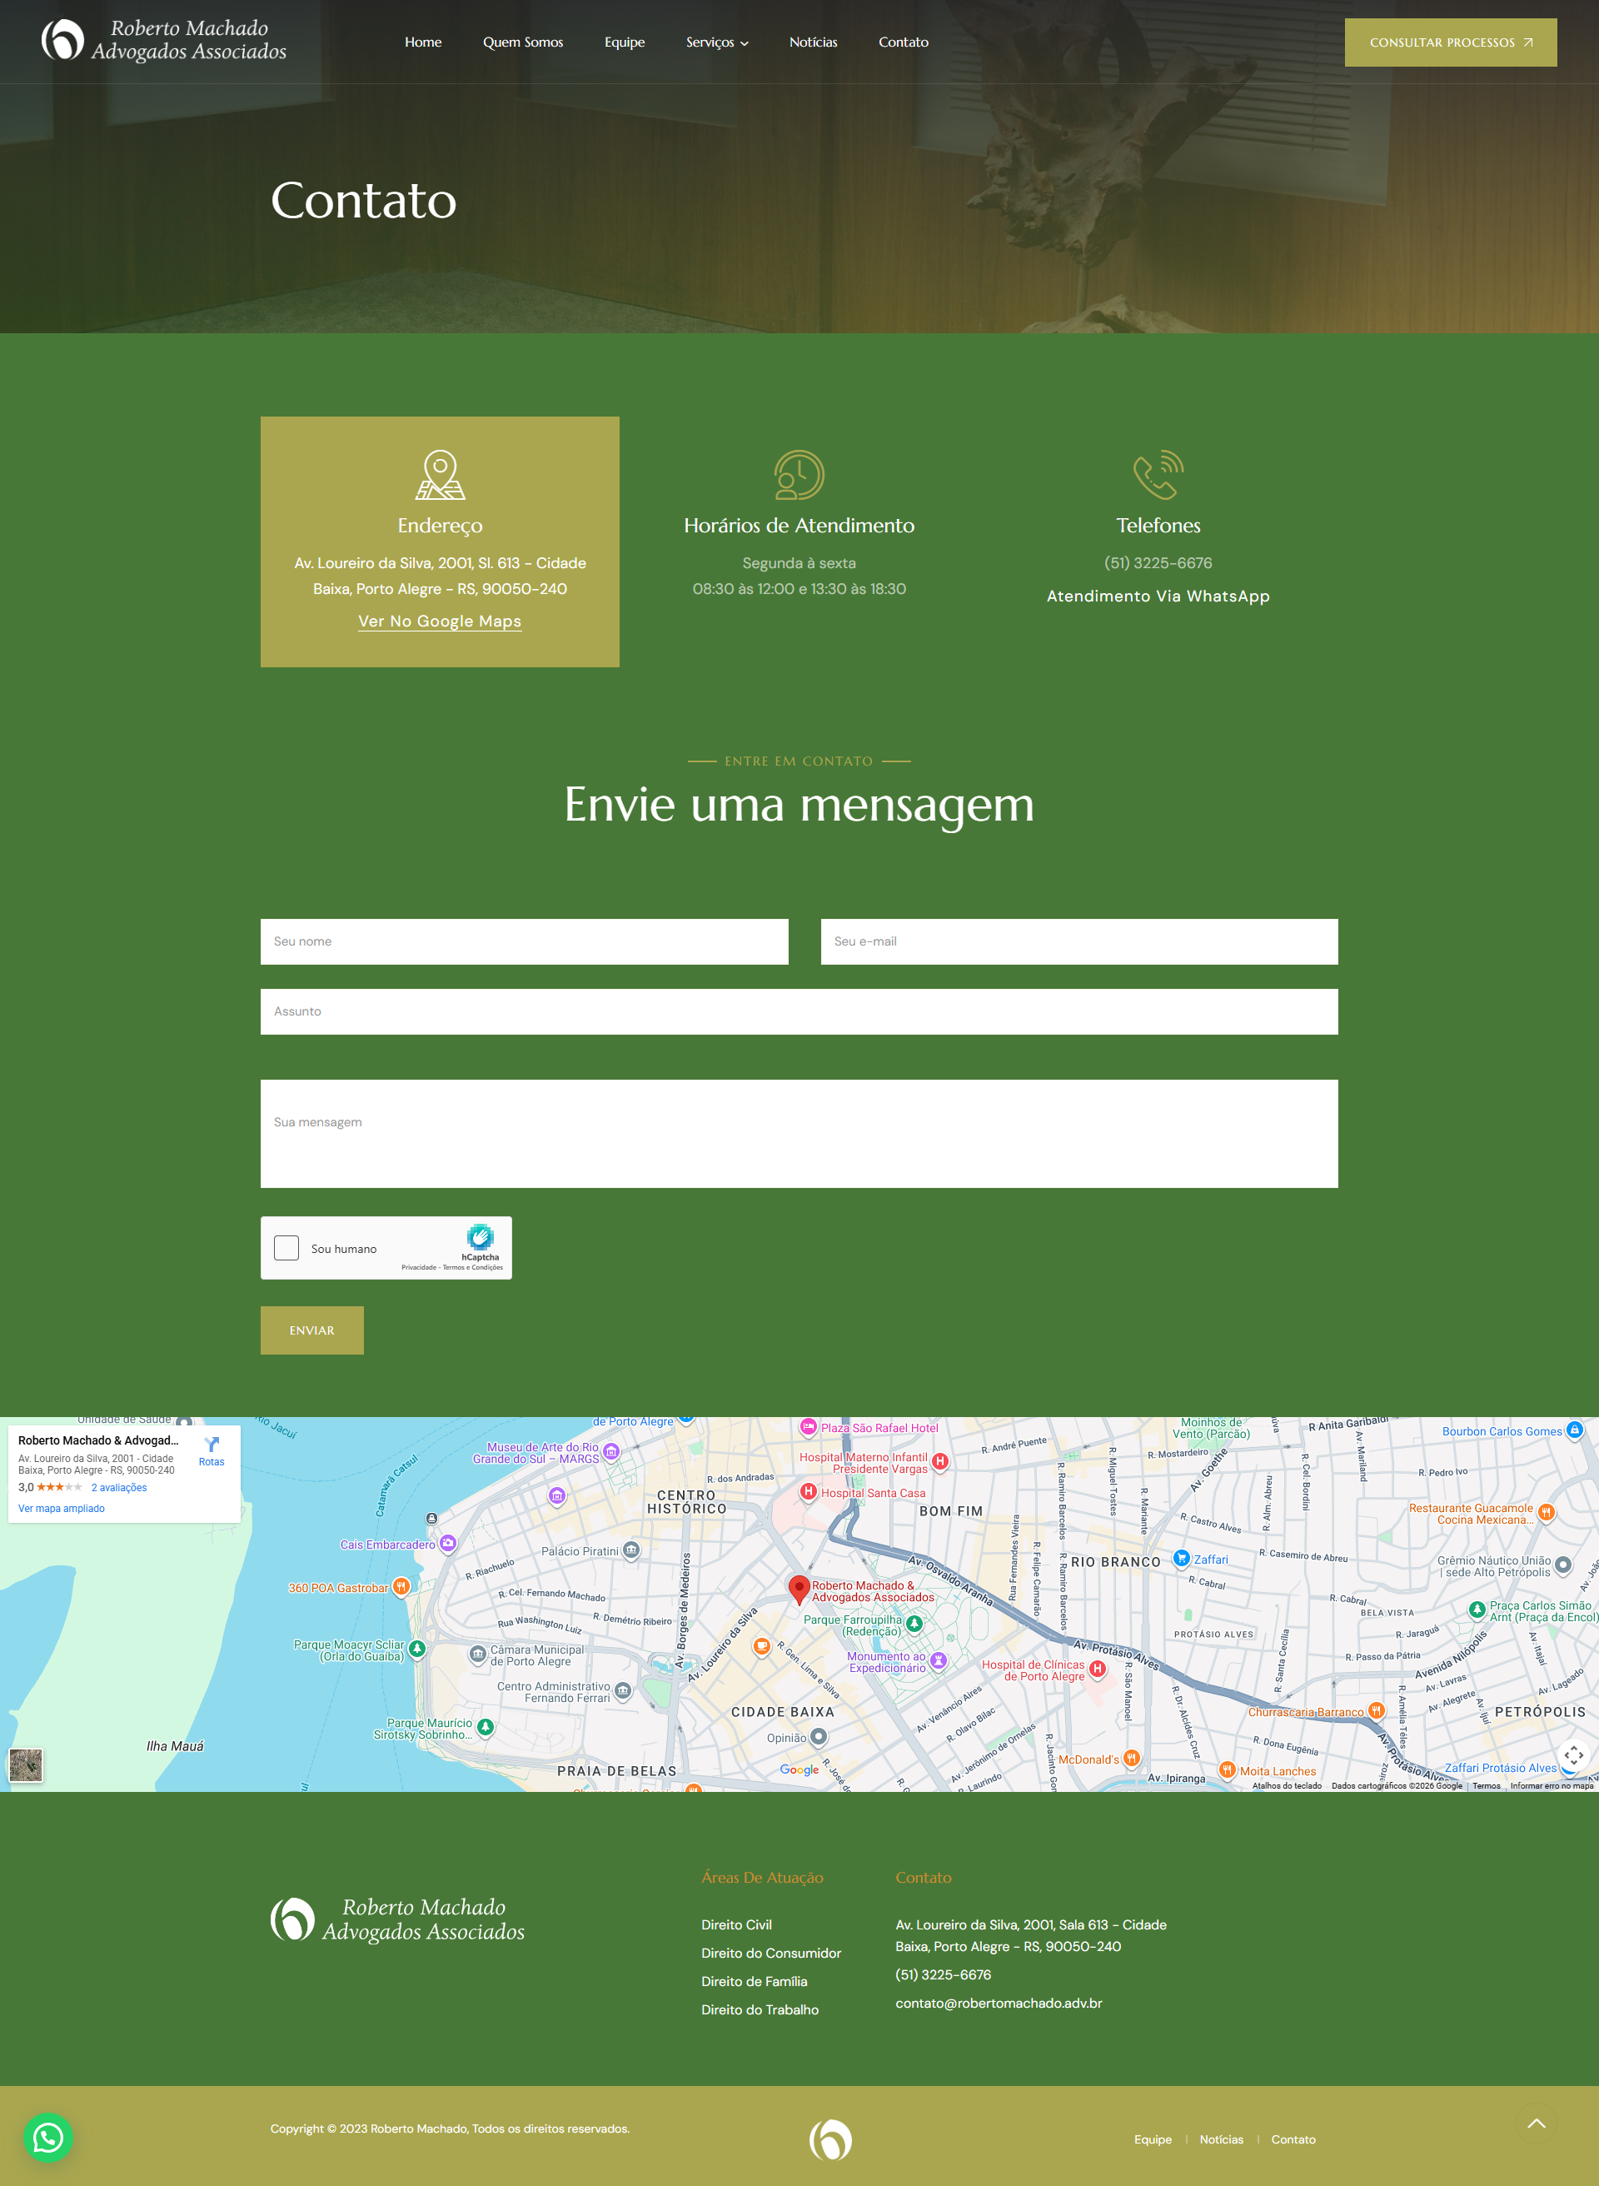Expand the Serviços dropdown menu

coord(716,42)
